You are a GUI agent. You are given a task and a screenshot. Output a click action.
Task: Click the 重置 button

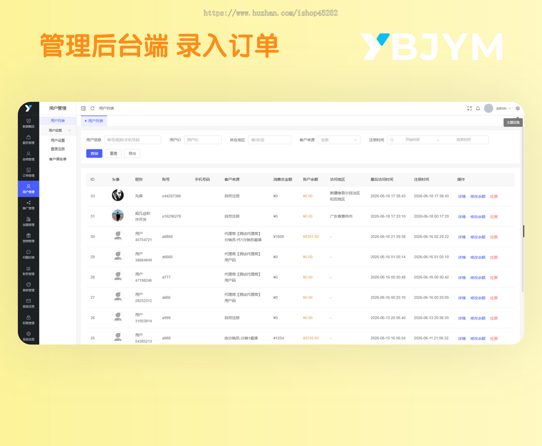point(114,153)
